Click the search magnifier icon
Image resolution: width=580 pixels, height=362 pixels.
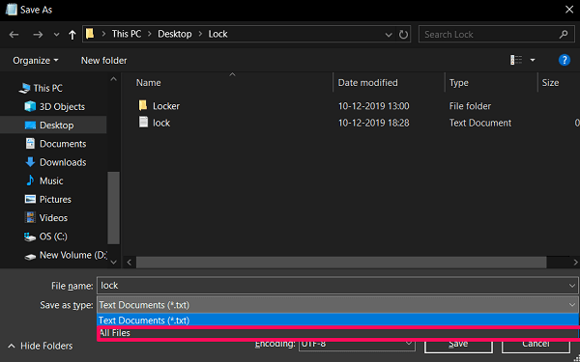pos(564,35)
